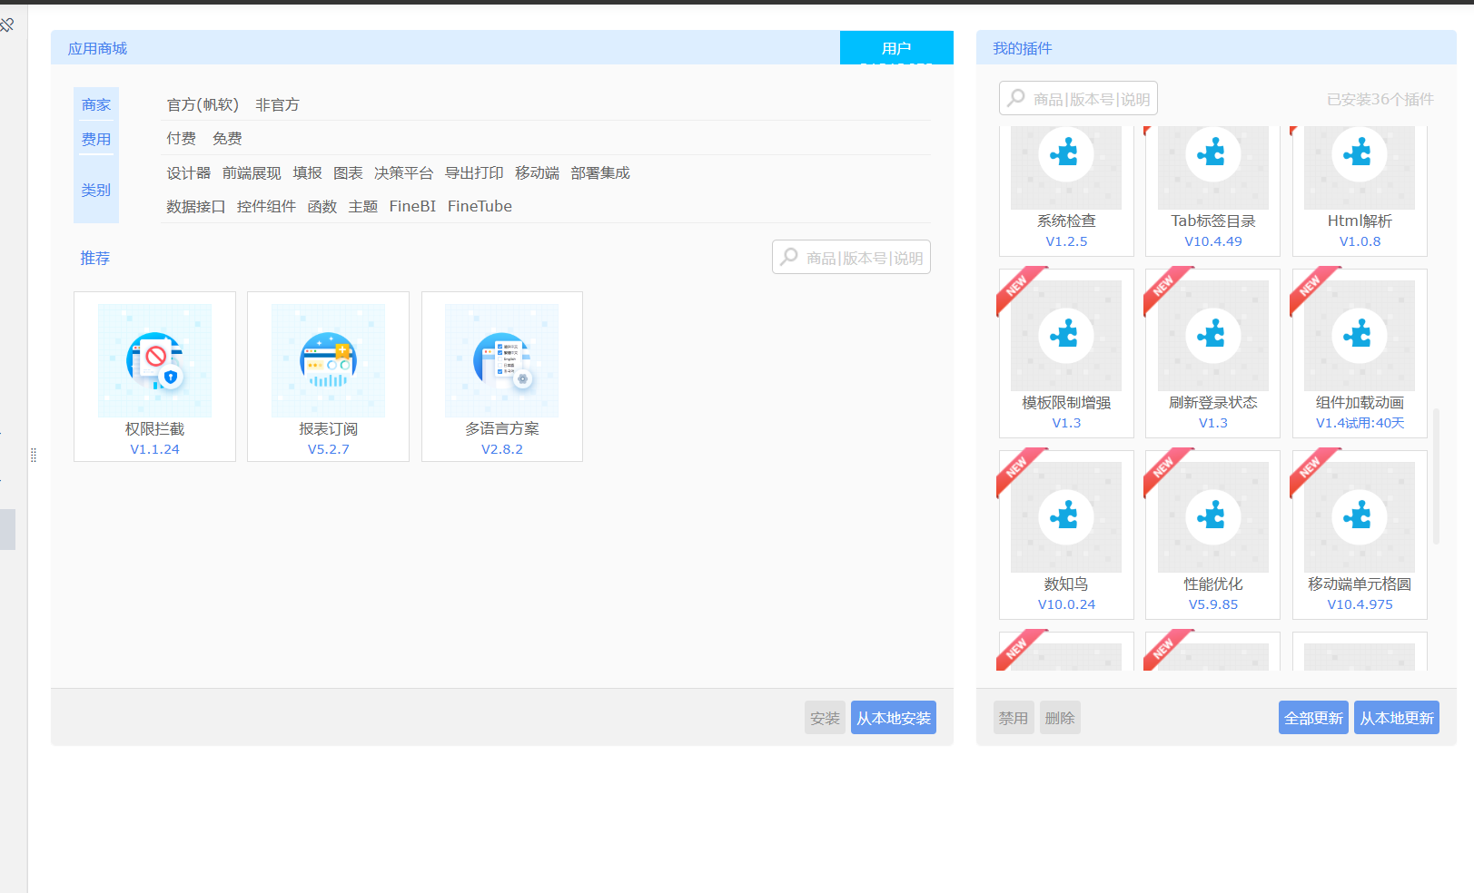Image resolution: width=1474 pixels, height=893 pixels.
Task: Click version text V10.0.24
Action: [1066, 604]
